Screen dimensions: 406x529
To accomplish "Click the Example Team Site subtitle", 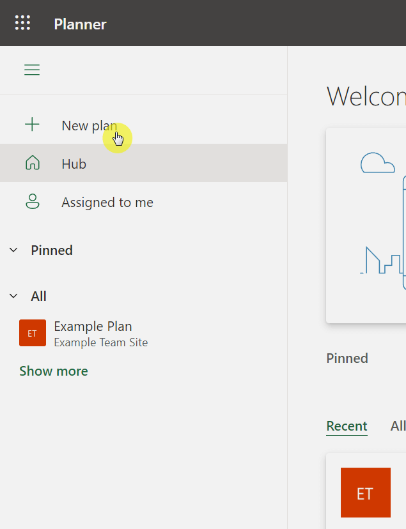I will click(x=101, y=342).
